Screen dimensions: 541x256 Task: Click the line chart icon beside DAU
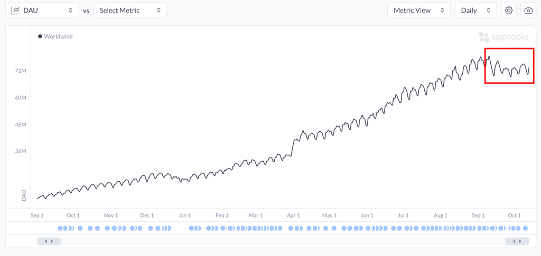(x=15, y=11)
